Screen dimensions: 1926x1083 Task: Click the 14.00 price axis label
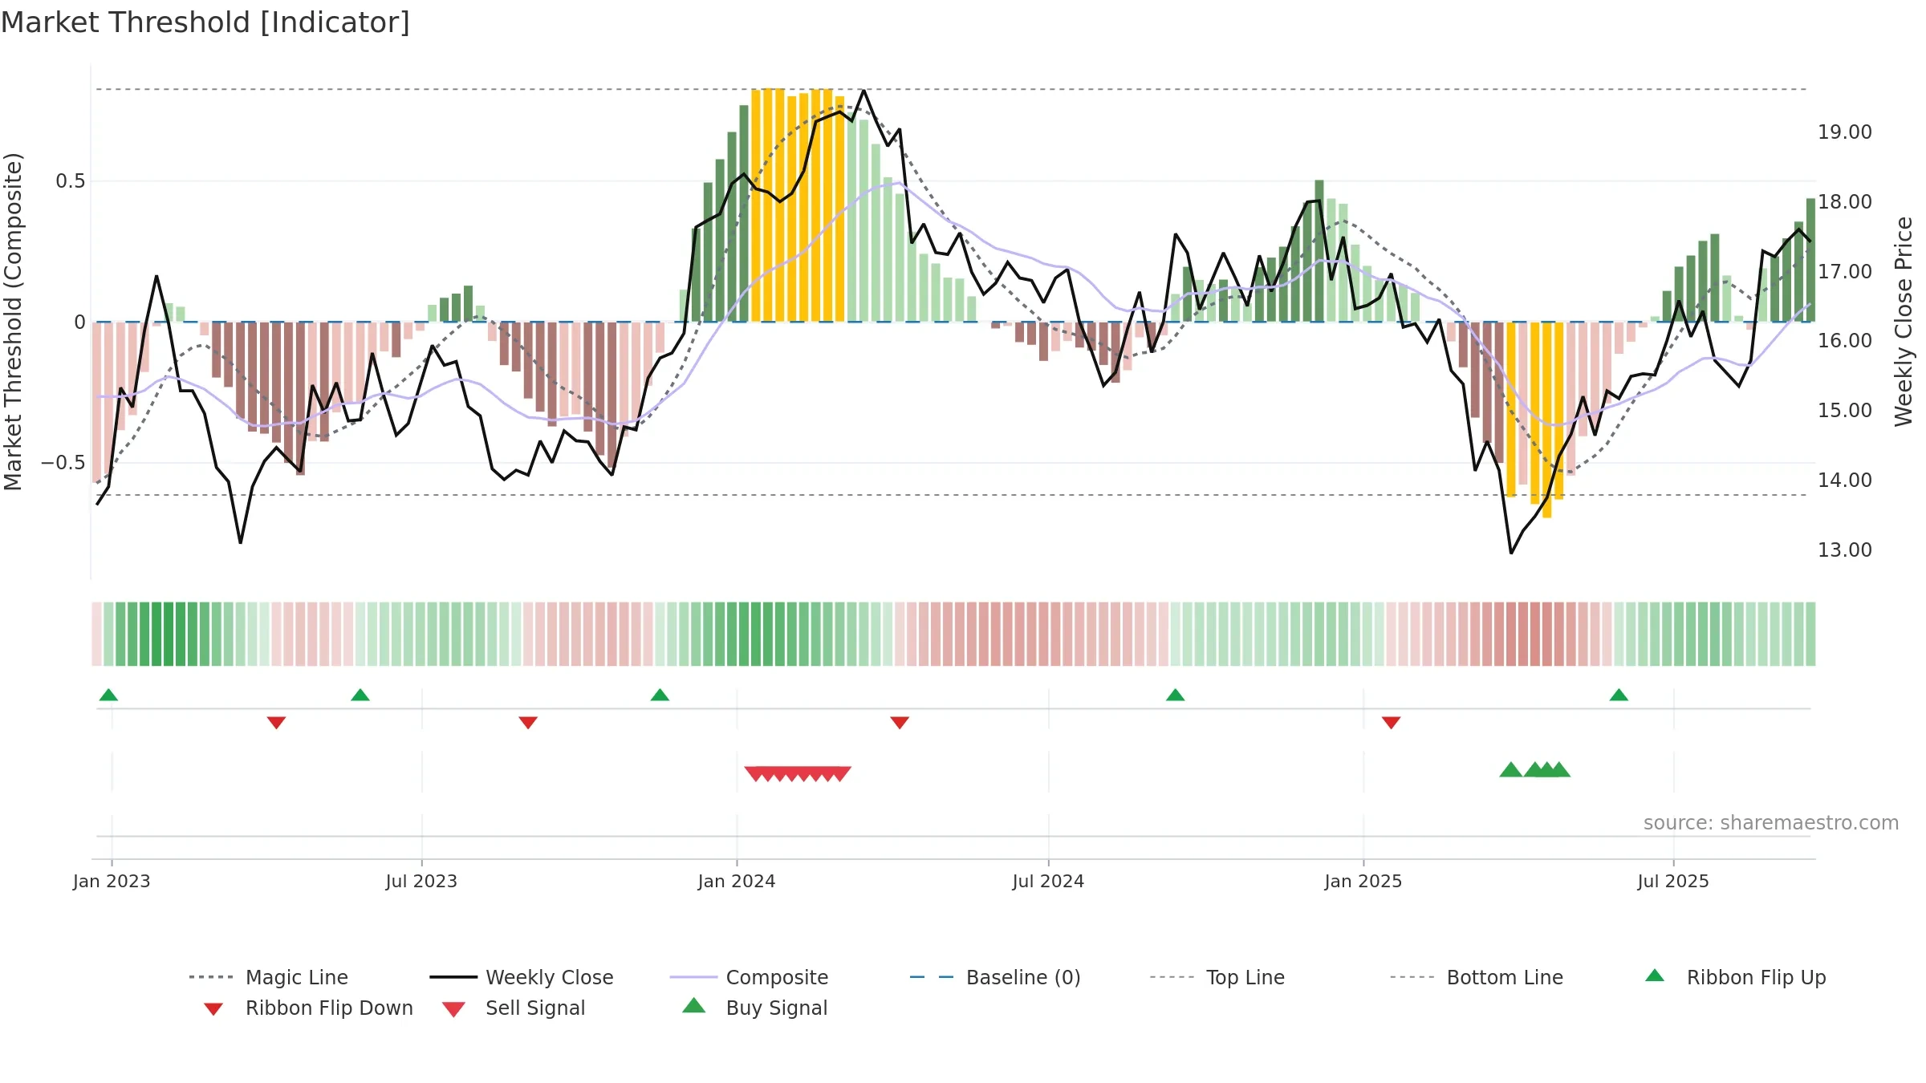tap(1845, 481)
